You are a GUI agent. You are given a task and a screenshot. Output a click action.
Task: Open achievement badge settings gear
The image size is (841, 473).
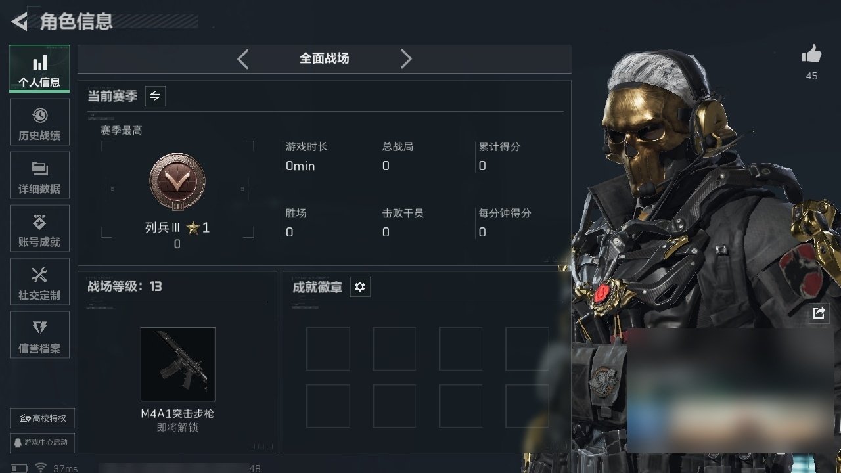(360, 286)
